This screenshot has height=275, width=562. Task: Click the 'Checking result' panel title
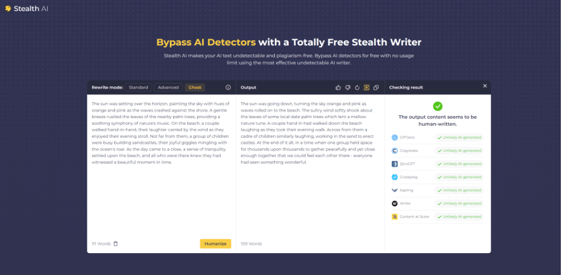point(406,87)
